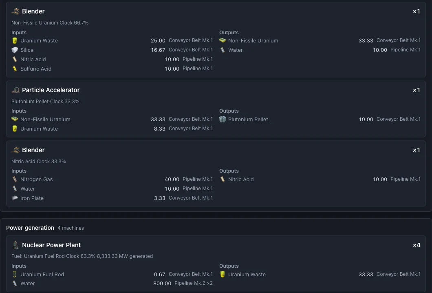Click the Nitrogen Gas input label
The image size is (432, 293).
[x=36, y=179]
